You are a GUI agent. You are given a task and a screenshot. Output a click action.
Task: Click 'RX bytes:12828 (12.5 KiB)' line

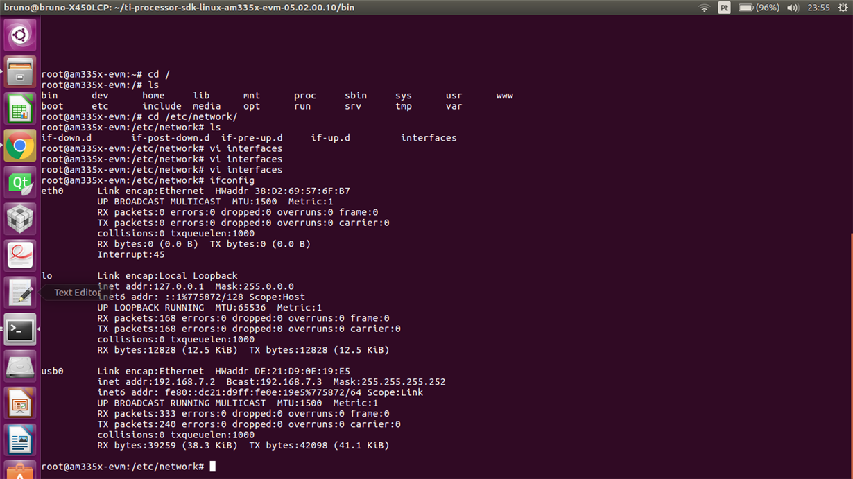(243, 350)
